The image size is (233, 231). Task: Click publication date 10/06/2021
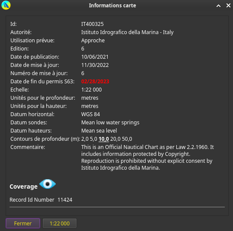95,57
